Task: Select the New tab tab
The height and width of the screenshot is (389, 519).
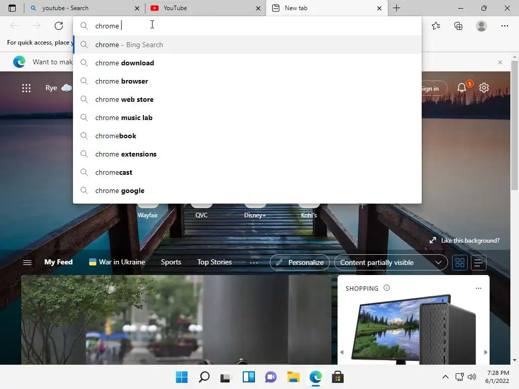Action: tap(327, 8)
